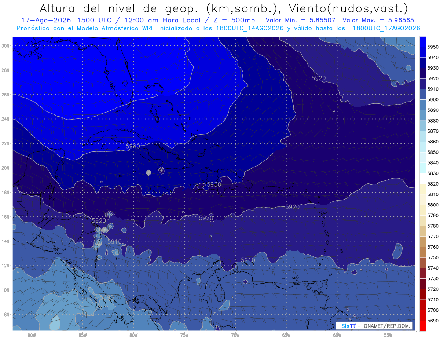Click colorbar label 5810
This screenshot has width=440, height=340.
pos(433,194)
